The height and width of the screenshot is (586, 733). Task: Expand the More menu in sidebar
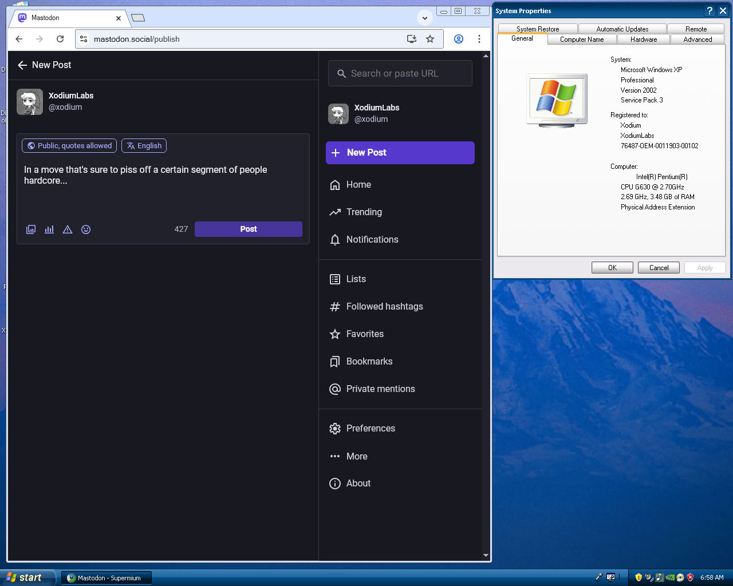click(x=348, y=456)
